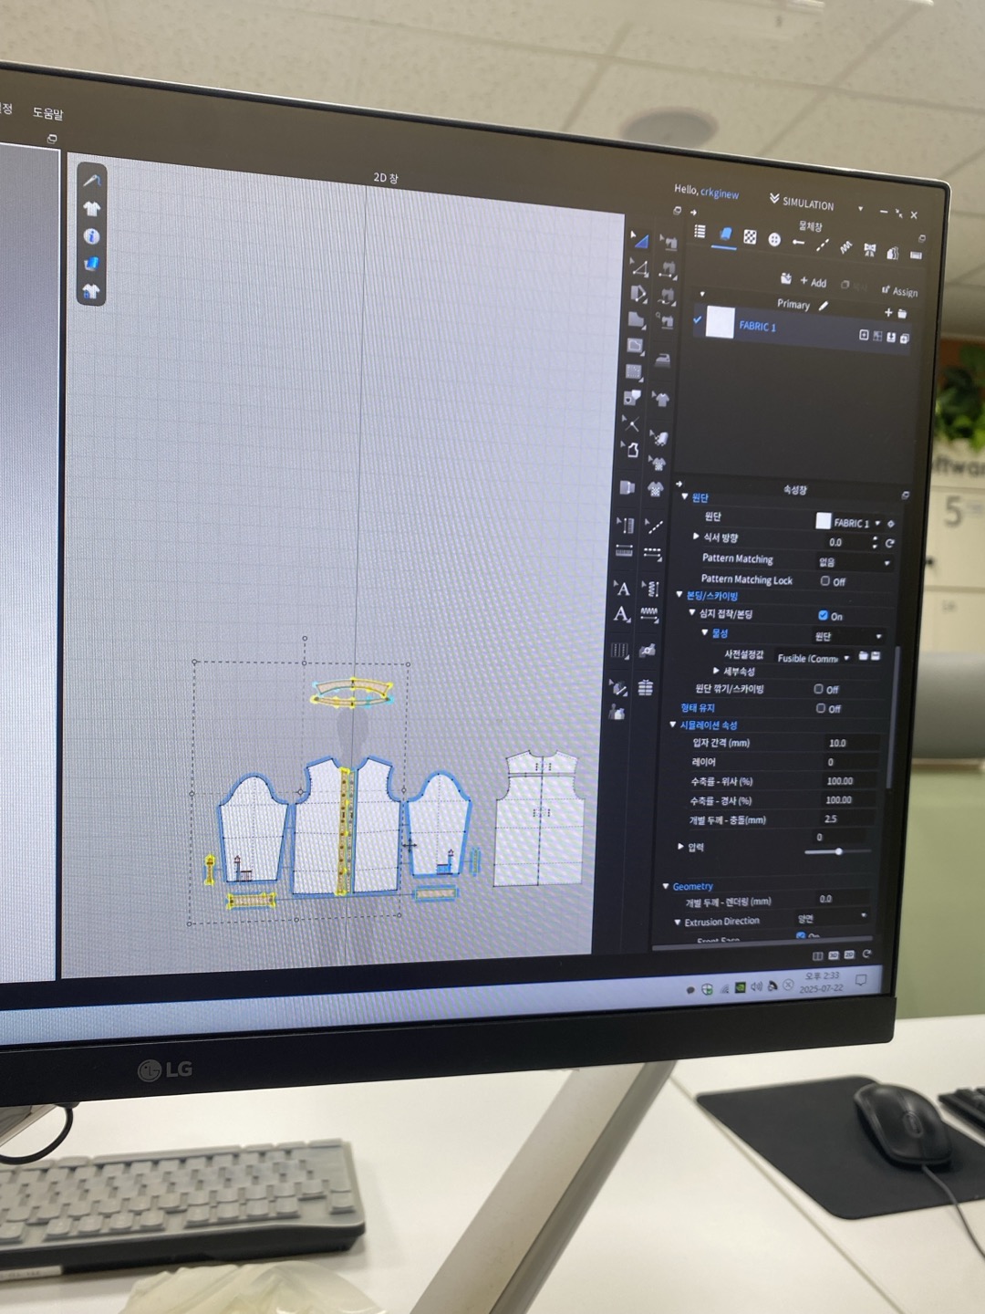Uncheck the 심지 접착/본딩 On checkbox

pos(824,616)
